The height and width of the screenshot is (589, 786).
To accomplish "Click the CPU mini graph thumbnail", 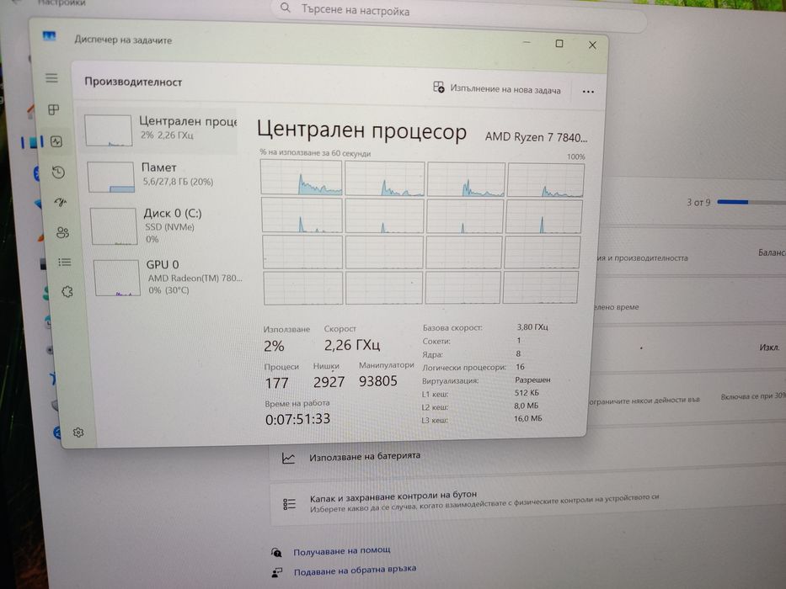I will click(x=109, y=130).
